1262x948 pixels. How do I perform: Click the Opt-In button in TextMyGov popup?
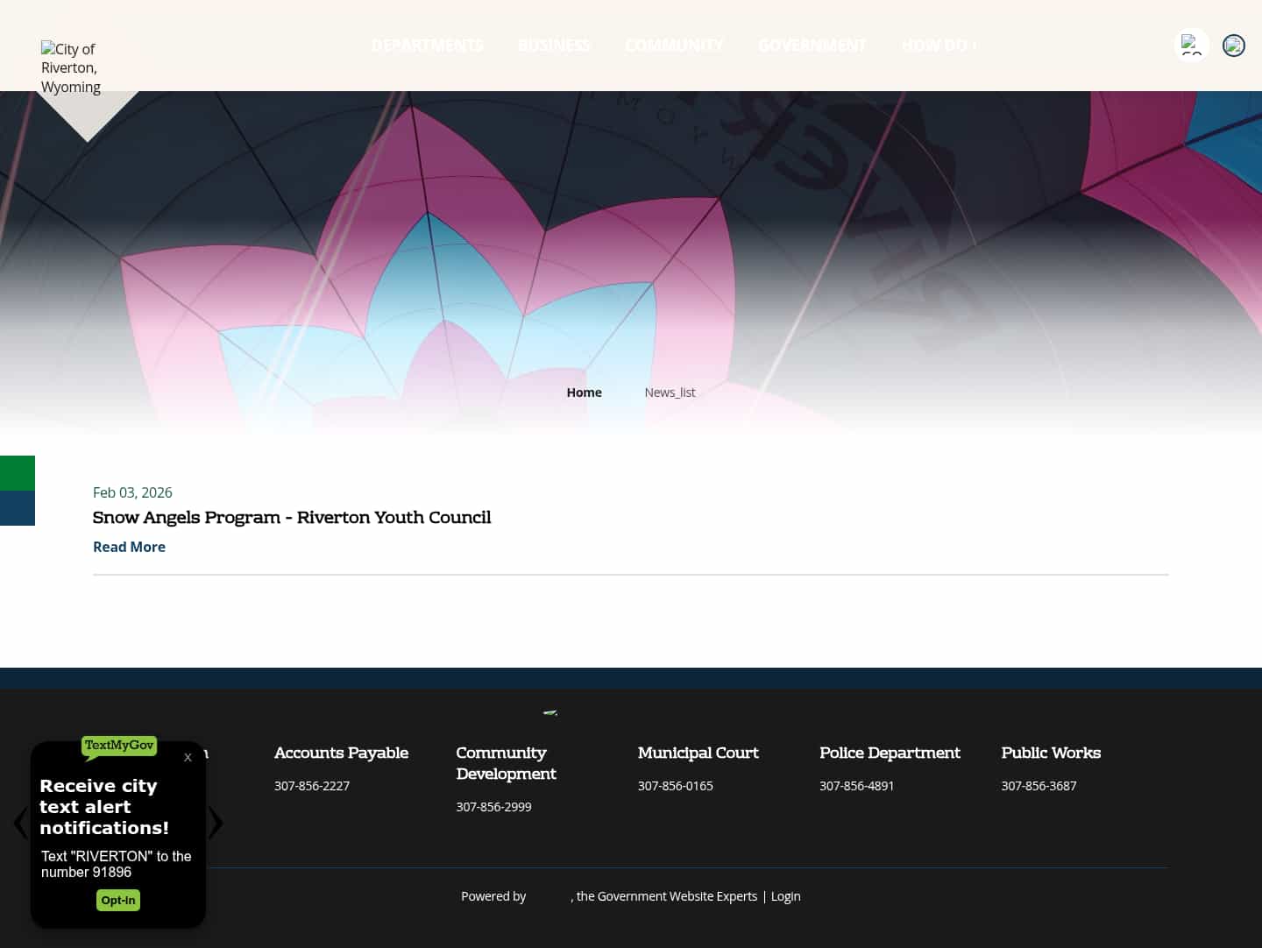click(x=118, y=900)
